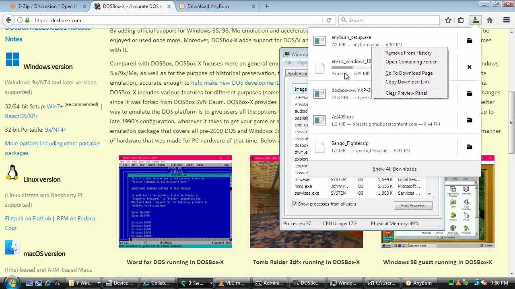Open Task Manager File menu
The image size is (515, 289).
tap(289, 63)
